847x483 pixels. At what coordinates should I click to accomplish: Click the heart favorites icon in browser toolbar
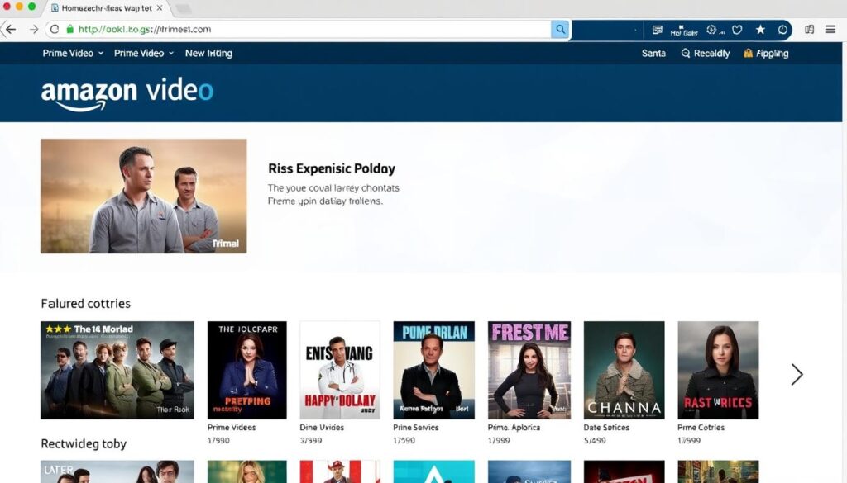pyautogui.click(x=737, y=29)
